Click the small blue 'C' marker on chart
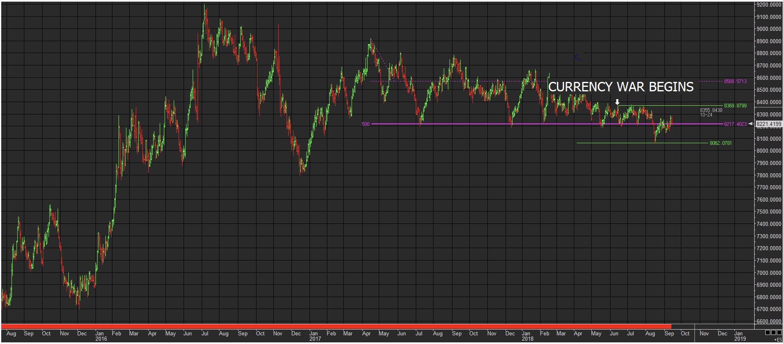 (578, 57)
